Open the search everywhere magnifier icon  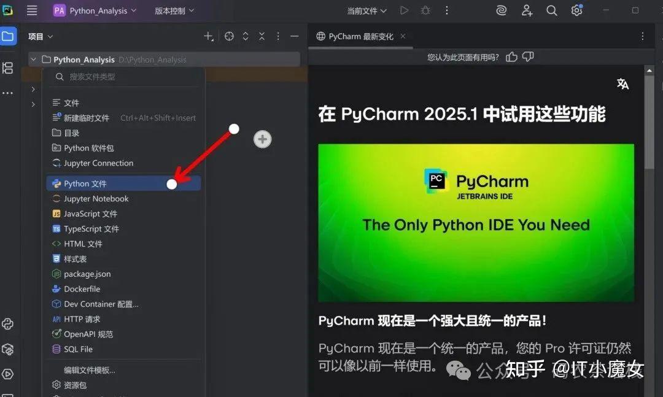coord(551,10)
